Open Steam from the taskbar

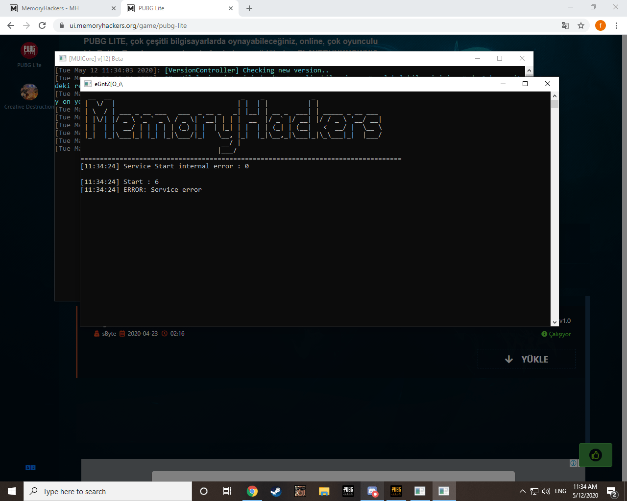coord(276,491)
